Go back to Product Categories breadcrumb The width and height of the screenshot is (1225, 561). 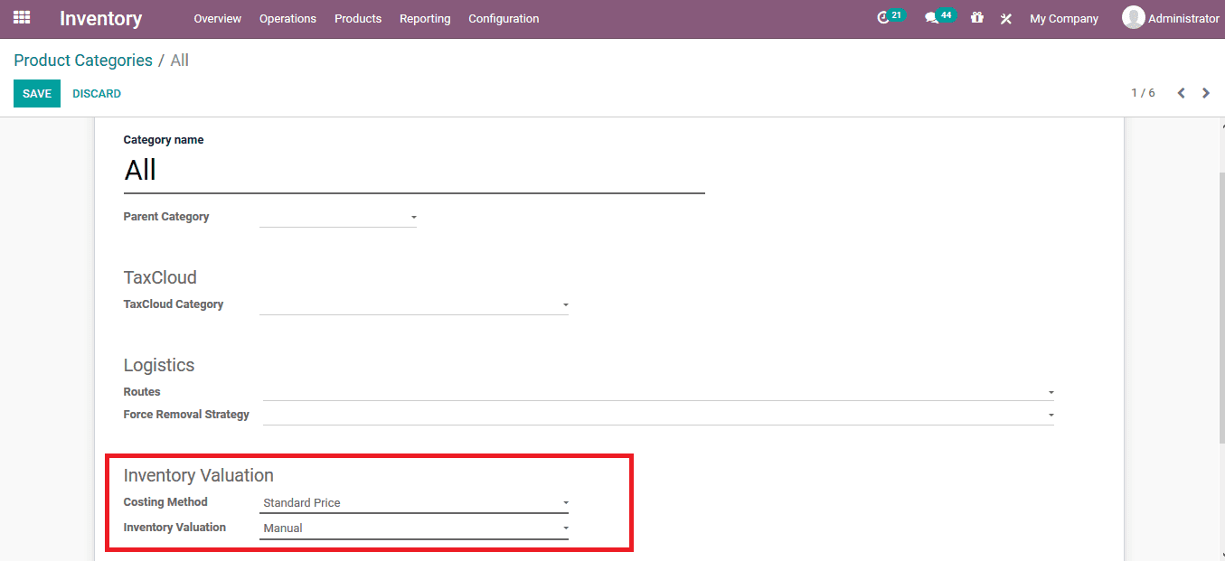click(x=83, y=61)
